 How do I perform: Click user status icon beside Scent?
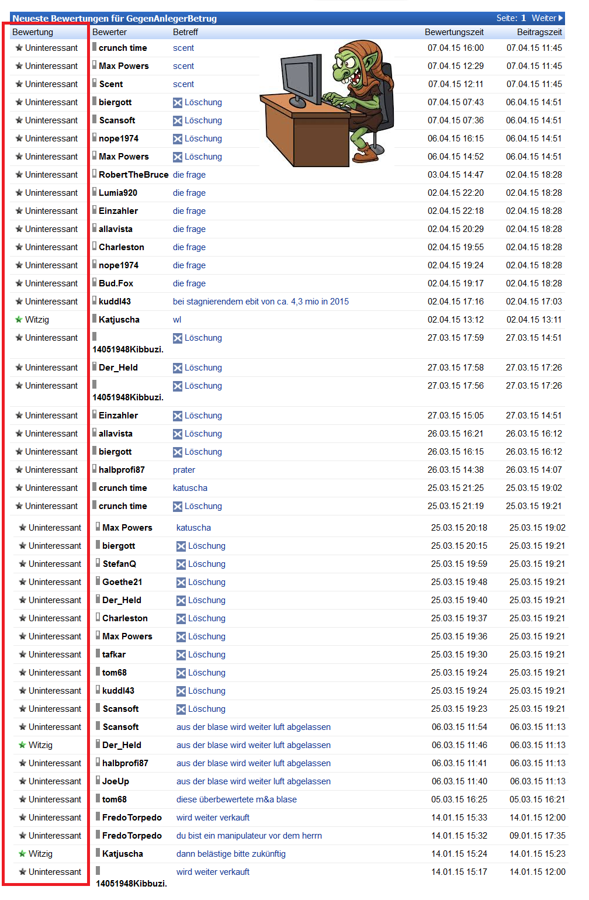[x=95, y=83]
